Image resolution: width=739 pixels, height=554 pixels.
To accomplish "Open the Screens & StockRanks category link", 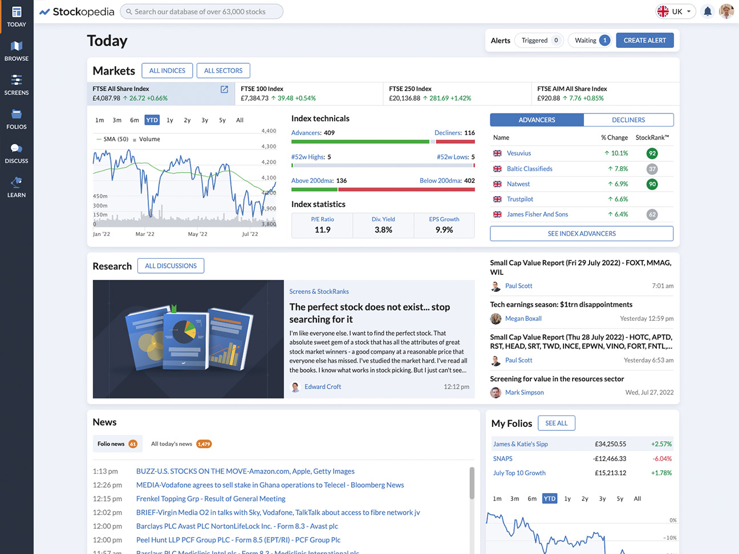I will coord(319,292).
